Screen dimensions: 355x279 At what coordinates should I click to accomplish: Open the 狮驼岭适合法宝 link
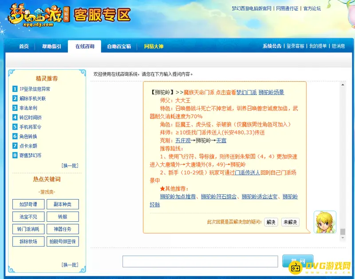click(x=260, y=196)
